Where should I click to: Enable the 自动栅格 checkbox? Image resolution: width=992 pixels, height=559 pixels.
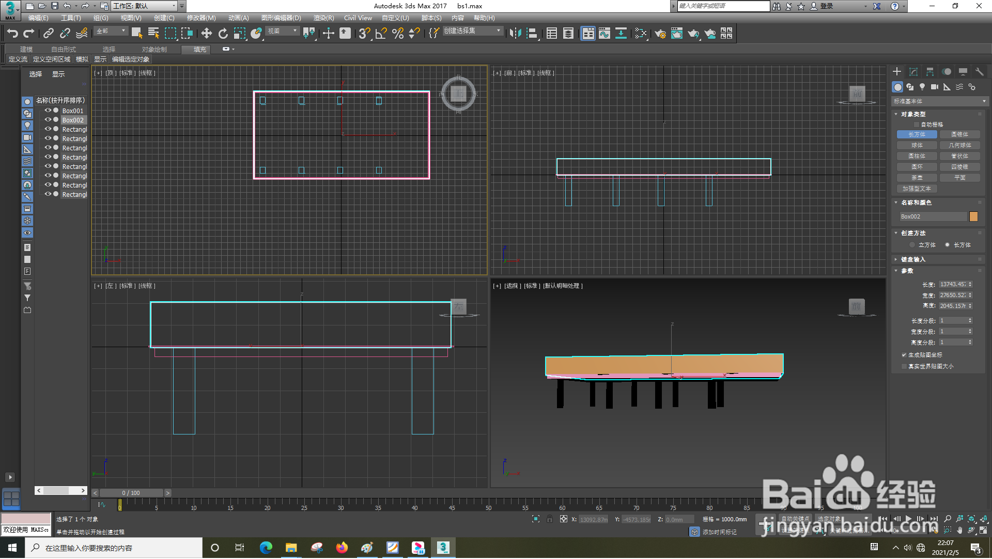(917, 125)
